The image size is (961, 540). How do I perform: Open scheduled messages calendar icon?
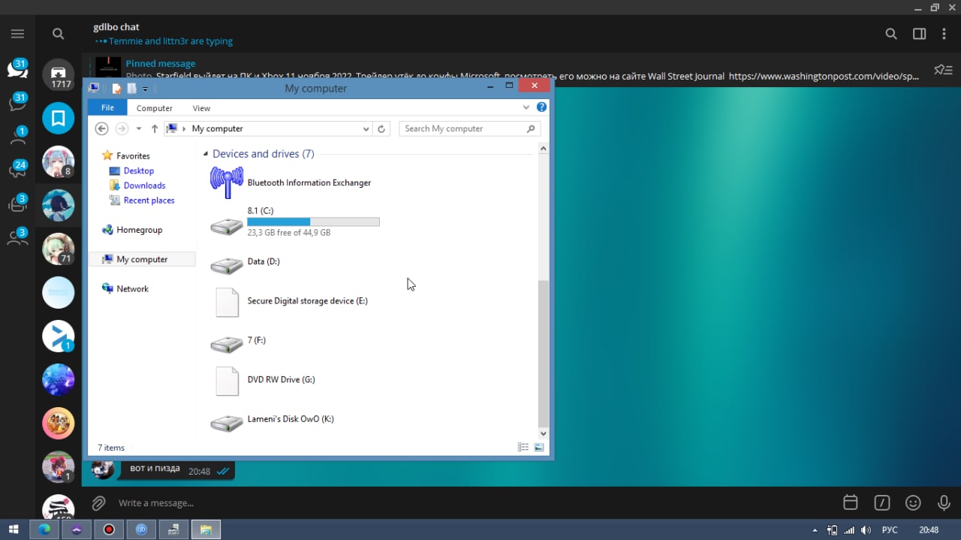click(x=850, y=502)
